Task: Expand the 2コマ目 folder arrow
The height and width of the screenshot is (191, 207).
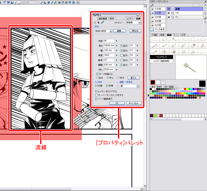Action: point(164,13)
